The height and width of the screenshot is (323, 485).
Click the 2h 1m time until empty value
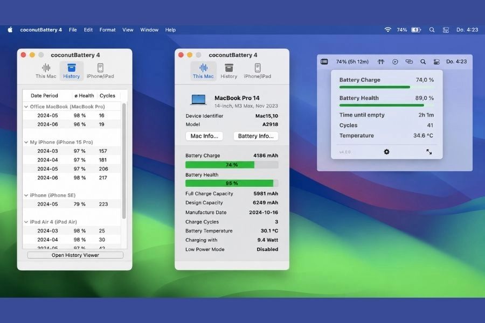[426, 115]
